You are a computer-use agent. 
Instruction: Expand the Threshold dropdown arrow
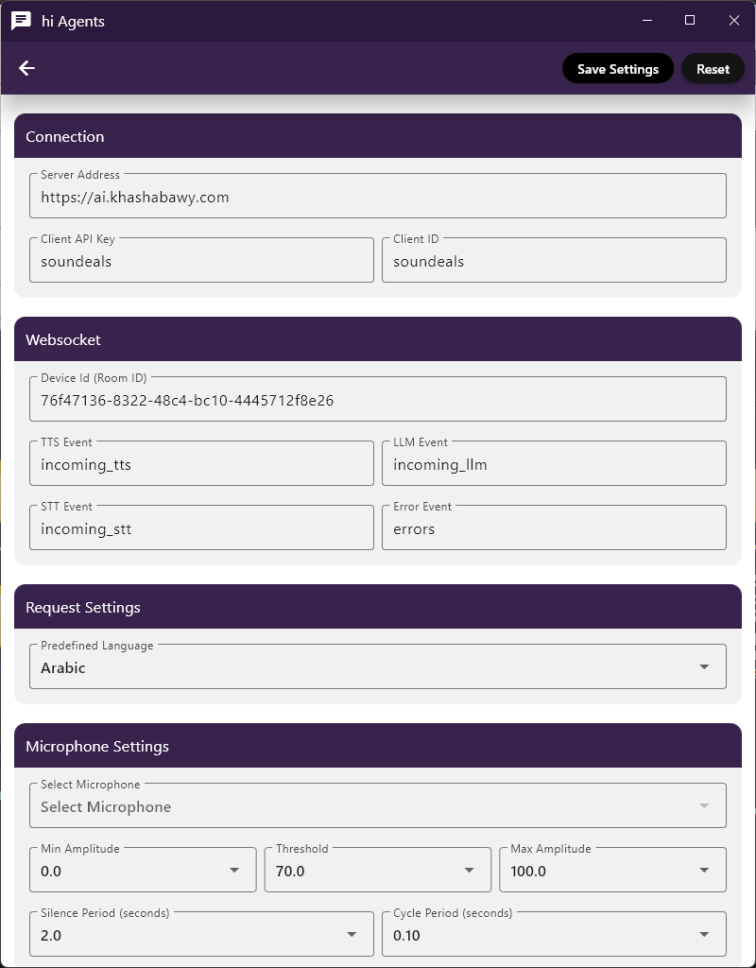[470, 871]
